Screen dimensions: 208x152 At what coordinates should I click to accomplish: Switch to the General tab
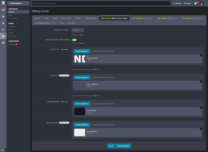coord(37,18)
